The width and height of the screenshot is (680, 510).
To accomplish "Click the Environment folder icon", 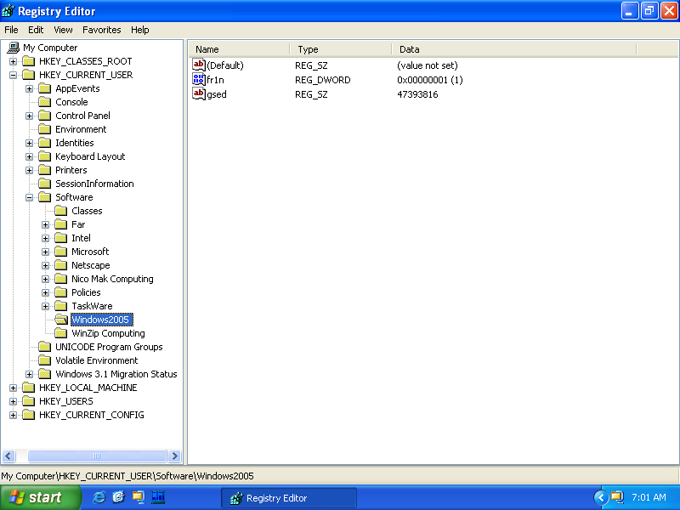I will [x=45, y=129].
